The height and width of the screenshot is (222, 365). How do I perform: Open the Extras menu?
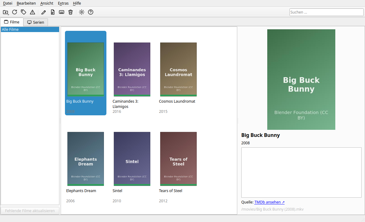click(63, 3)
